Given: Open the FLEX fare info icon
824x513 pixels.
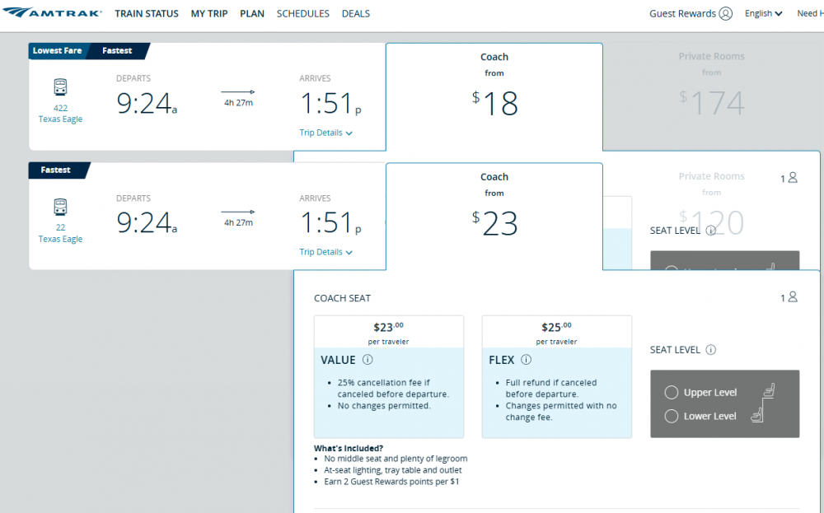Looking at the screenshot, I should 526,360.
